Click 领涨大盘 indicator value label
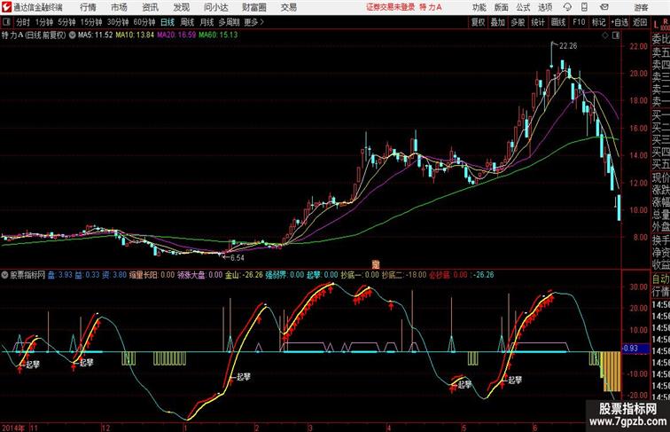The height and width of the screenshot is (432, 670). (x=200, y=275)
